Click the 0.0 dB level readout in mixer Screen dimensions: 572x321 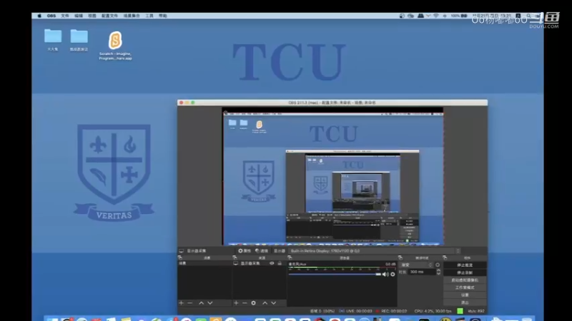[x=390, y=264]
